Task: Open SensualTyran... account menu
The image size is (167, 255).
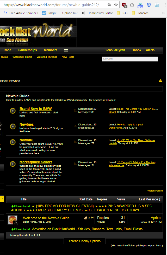Action: (x=117, y=50)
